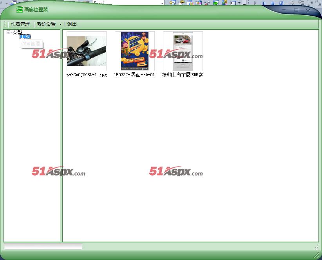Click 退出 to exit the gallery manager
Screen dimensions: 322x260
(72, 24)
